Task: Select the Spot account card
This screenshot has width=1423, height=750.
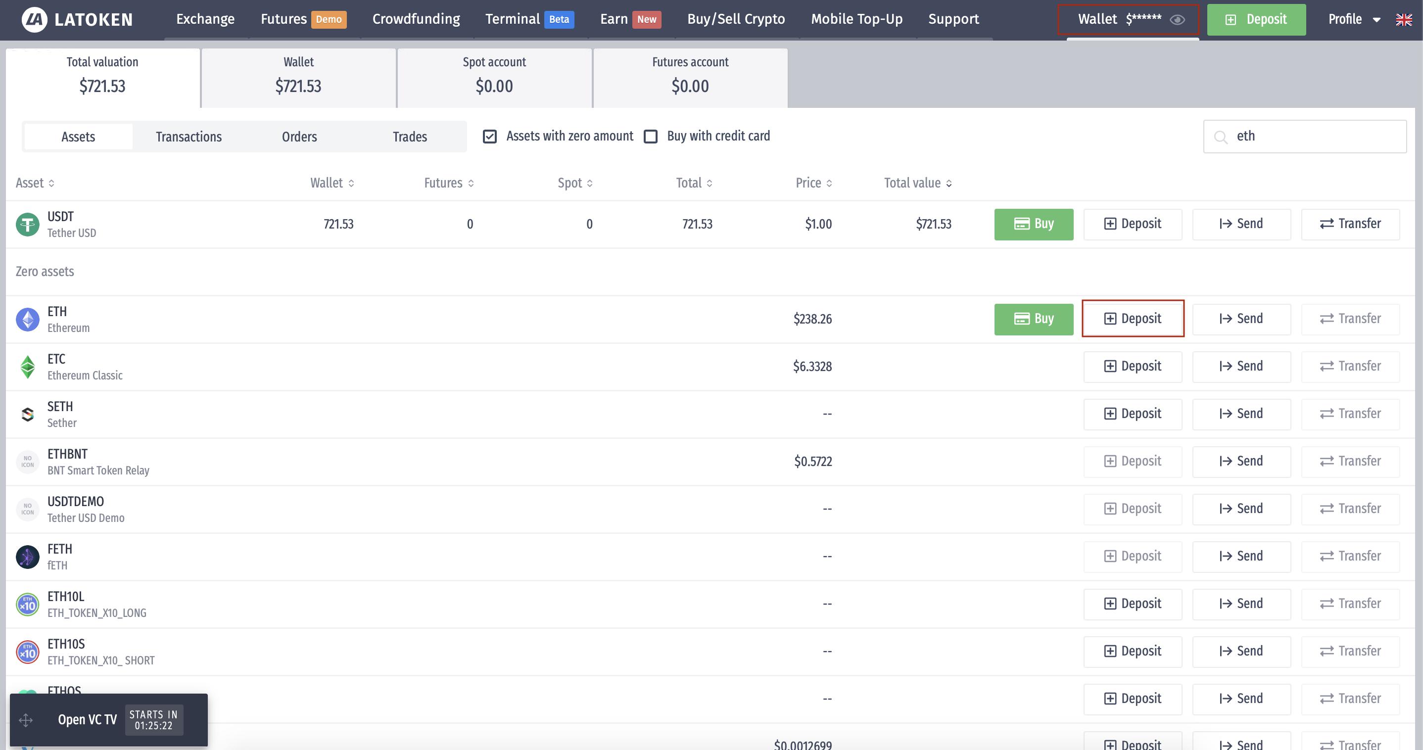Action: pyautogui.click(x=494, y=78)
